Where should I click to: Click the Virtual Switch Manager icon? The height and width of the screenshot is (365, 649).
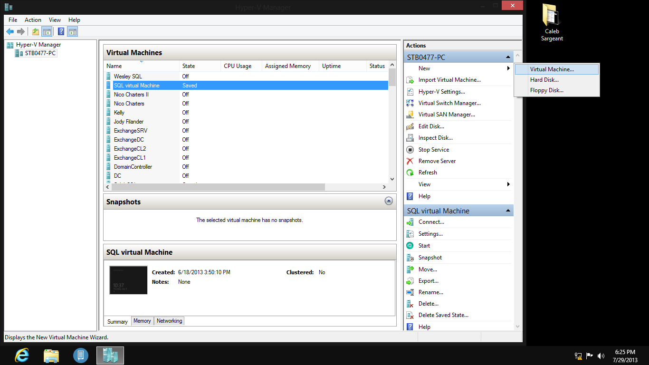pos(410,103)
